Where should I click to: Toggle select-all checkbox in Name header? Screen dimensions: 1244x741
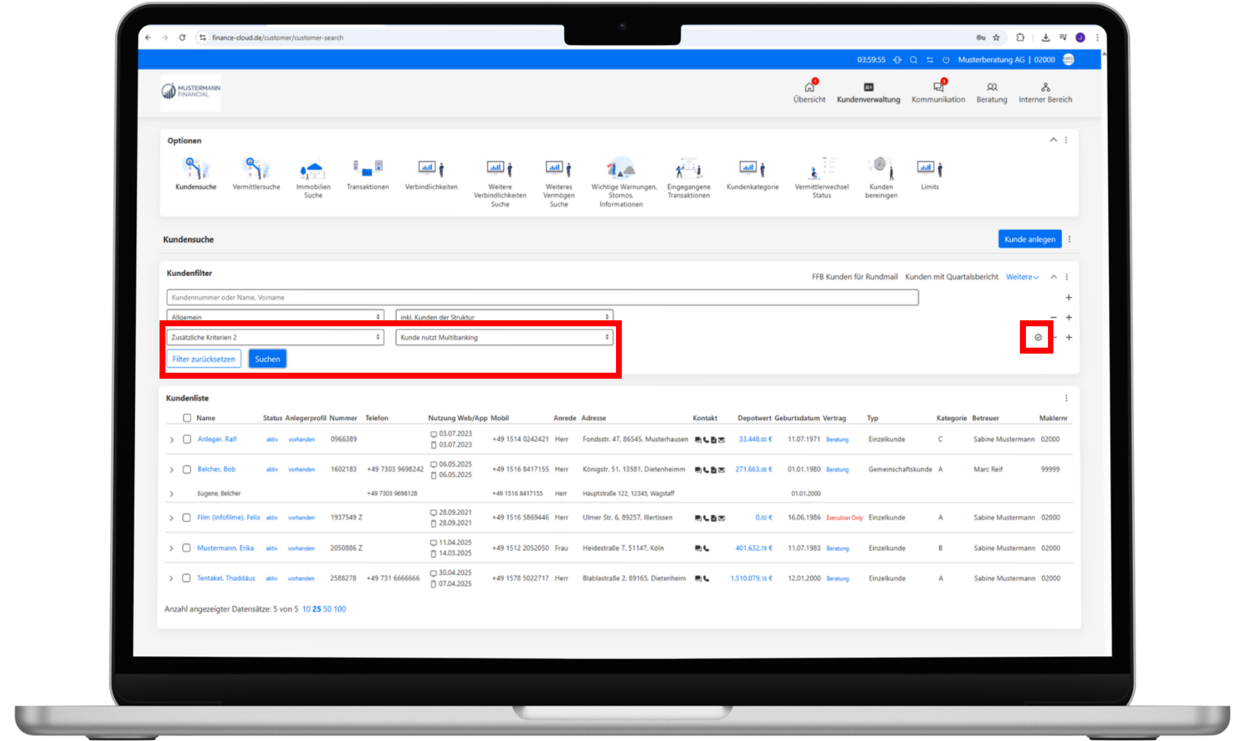click(x=187, y=418)
